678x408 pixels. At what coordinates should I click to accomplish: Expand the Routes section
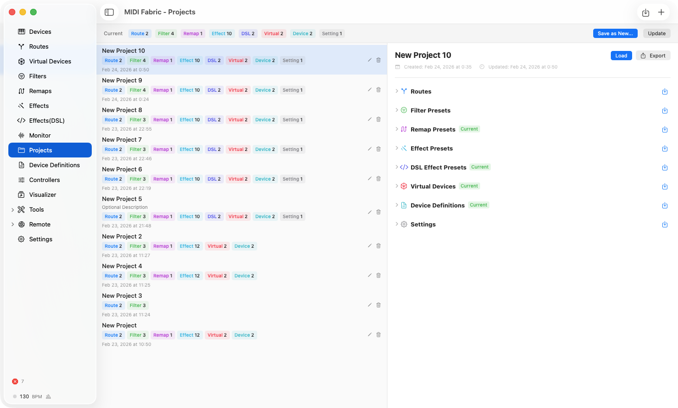click(x=397, y=91)
